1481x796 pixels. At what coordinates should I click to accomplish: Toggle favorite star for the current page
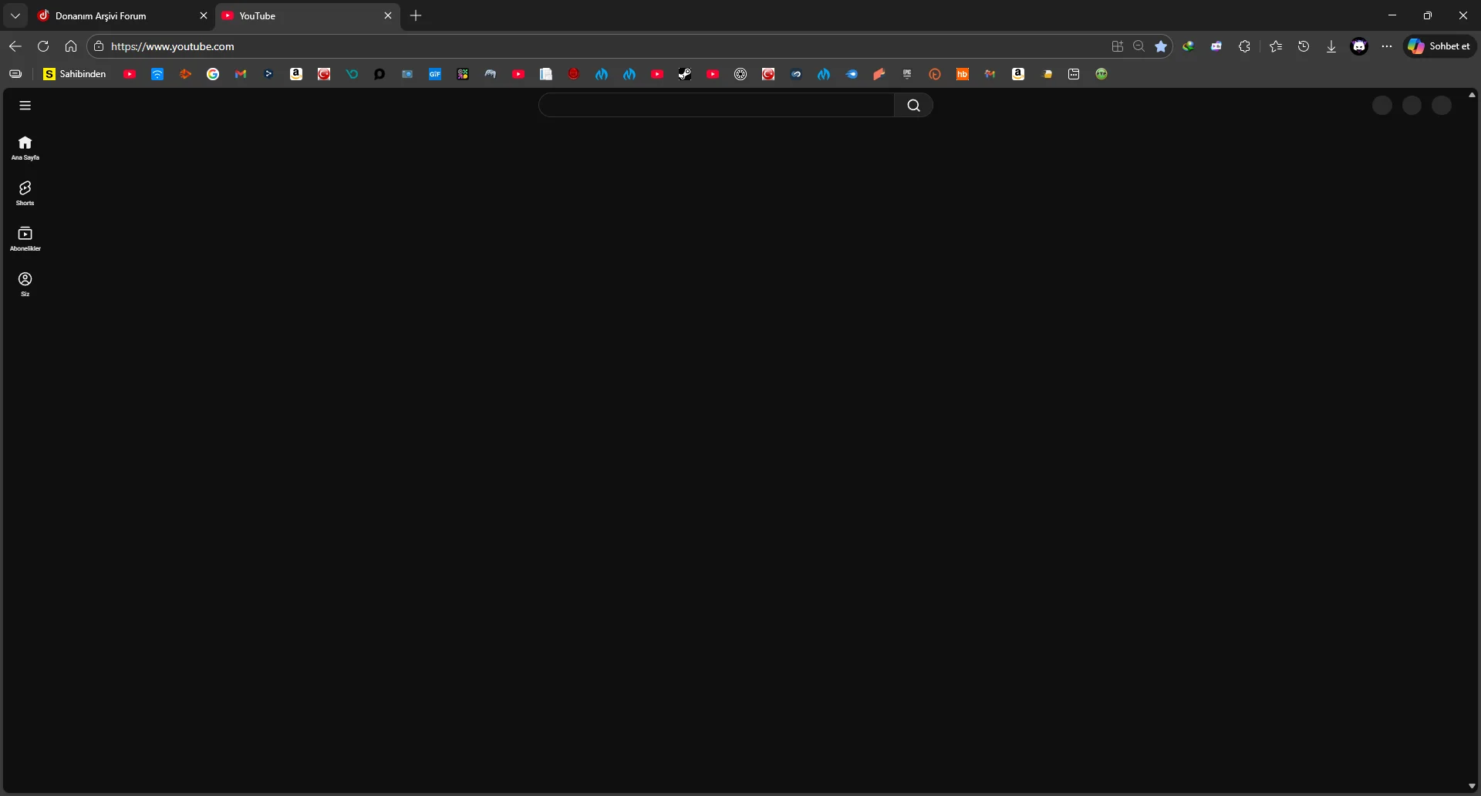(1162, 46)
